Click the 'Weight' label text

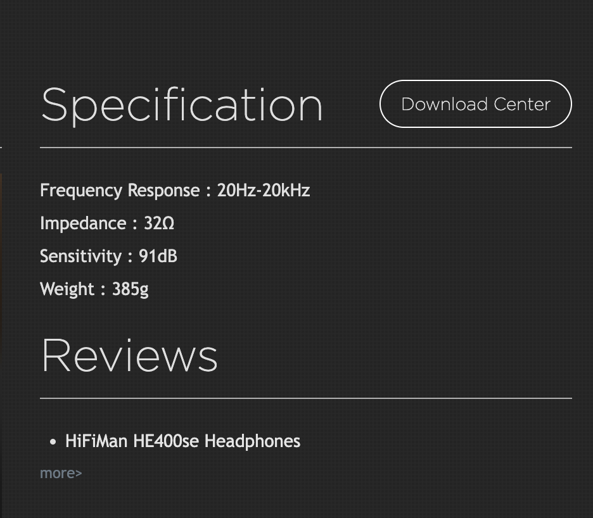click(67, 289)
